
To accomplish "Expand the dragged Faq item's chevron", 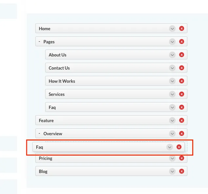I will tap(170, 147).
